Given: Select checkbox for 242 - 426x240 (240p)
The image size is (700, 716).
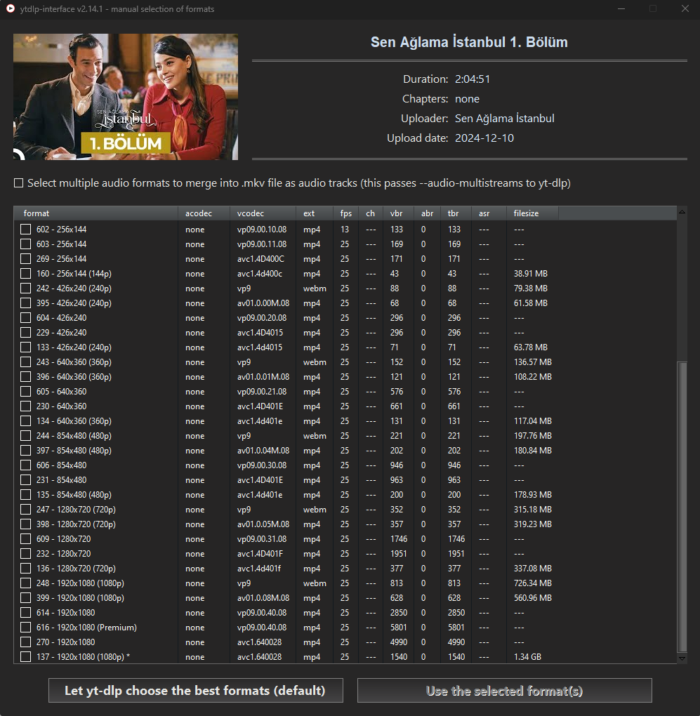Looking at the screenshot, I should [x=25, y=288].
